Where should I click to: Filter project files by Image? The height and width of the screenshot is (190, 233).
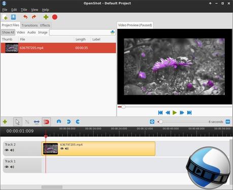[43, 32]
